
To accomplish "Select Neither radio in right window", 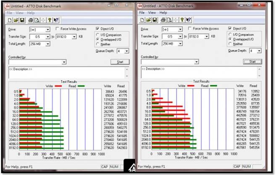I will click(x=230, y=44).
